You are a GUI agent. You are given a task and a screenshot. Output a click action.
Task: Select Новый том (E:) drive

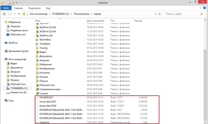19,92
